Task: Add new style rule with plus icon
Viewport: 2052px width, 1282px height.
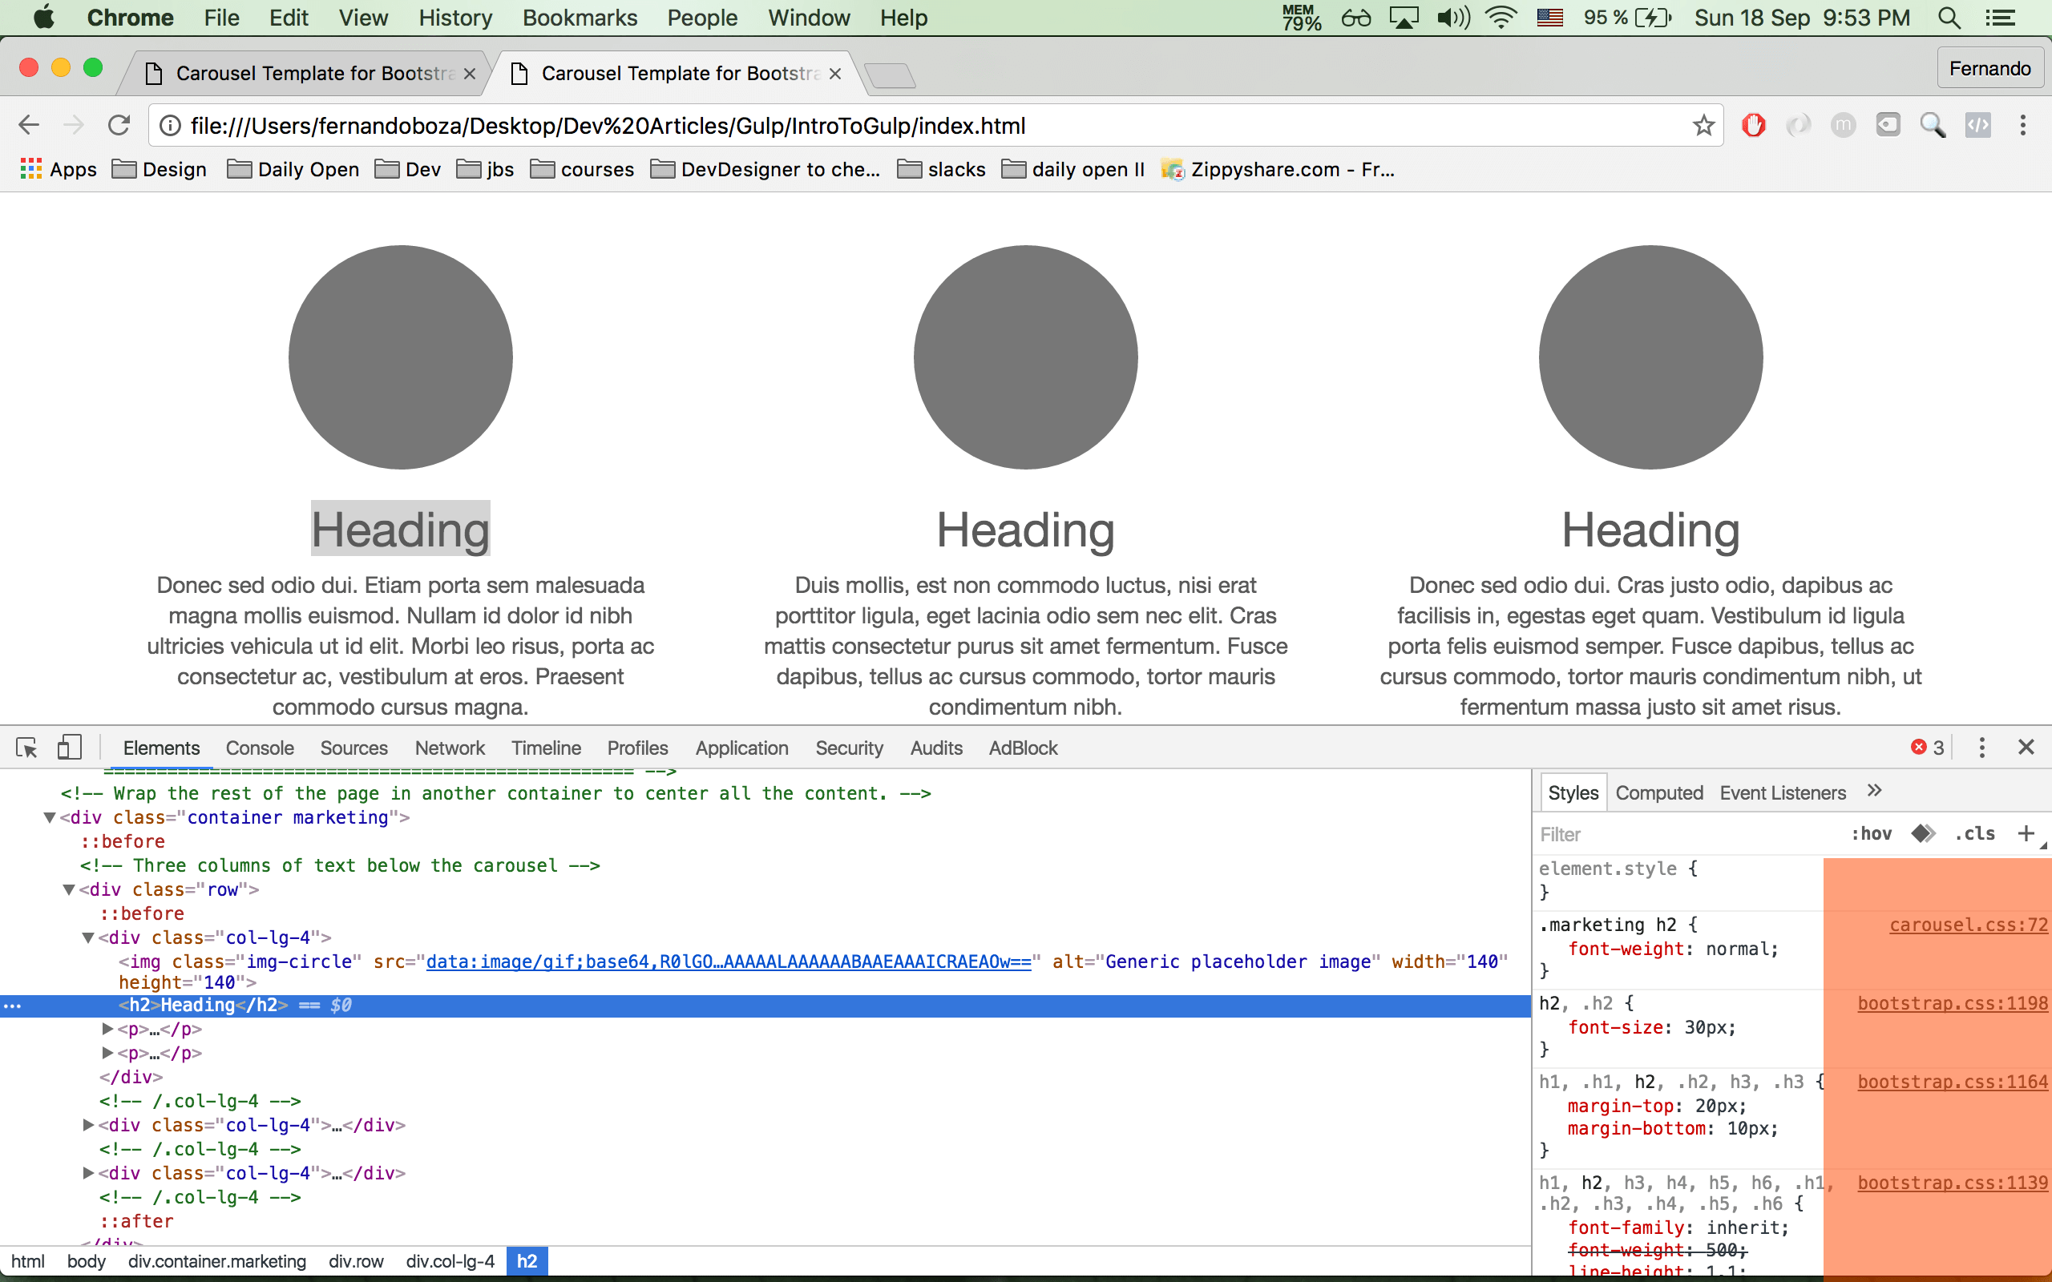Action: click(2026, 833)
